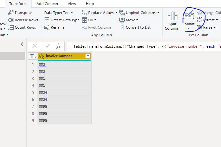Select the invoice number column header

(64, 56)
